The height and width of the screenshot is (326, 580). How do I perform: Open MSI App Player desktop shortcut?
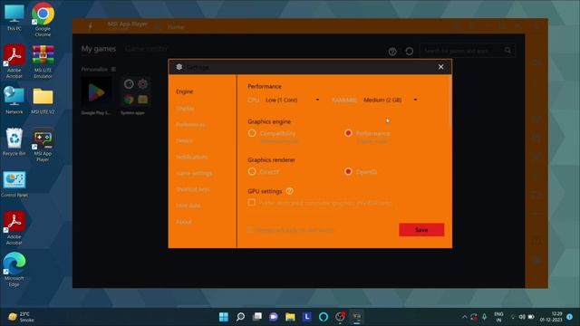tap(43, 145)
